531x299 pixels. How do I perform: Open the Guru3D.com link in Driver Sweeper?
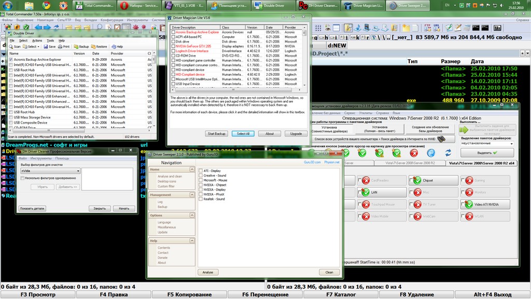click(x=312, y=162)
